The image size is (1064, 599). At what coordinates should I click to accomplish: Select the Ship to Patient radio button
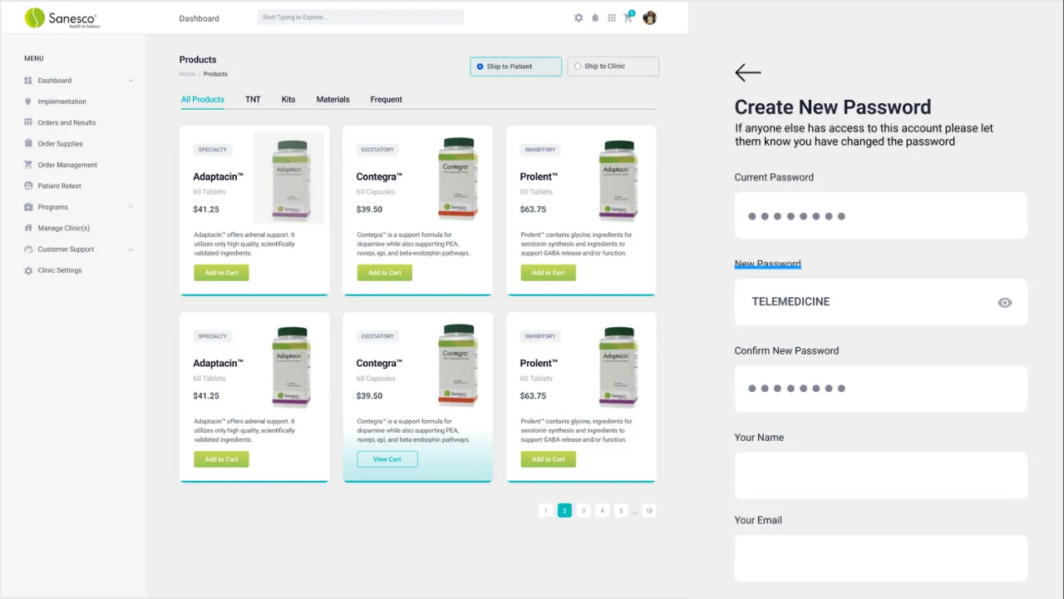pyautogui.click(x=480, y=66)
